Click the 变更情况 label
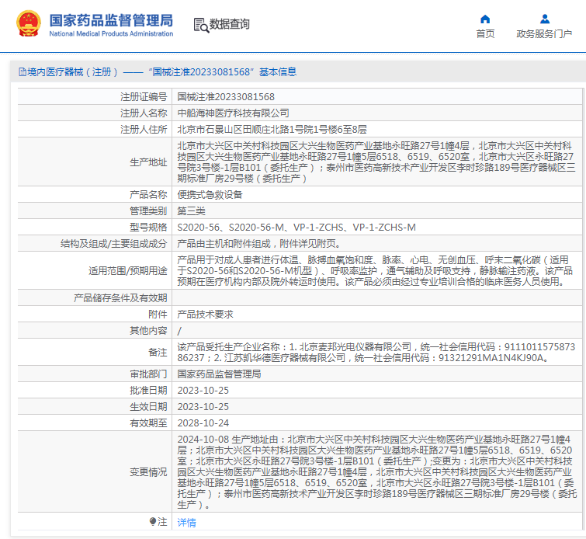The width and height of the screenshot is (586, 539). point(148,472)
